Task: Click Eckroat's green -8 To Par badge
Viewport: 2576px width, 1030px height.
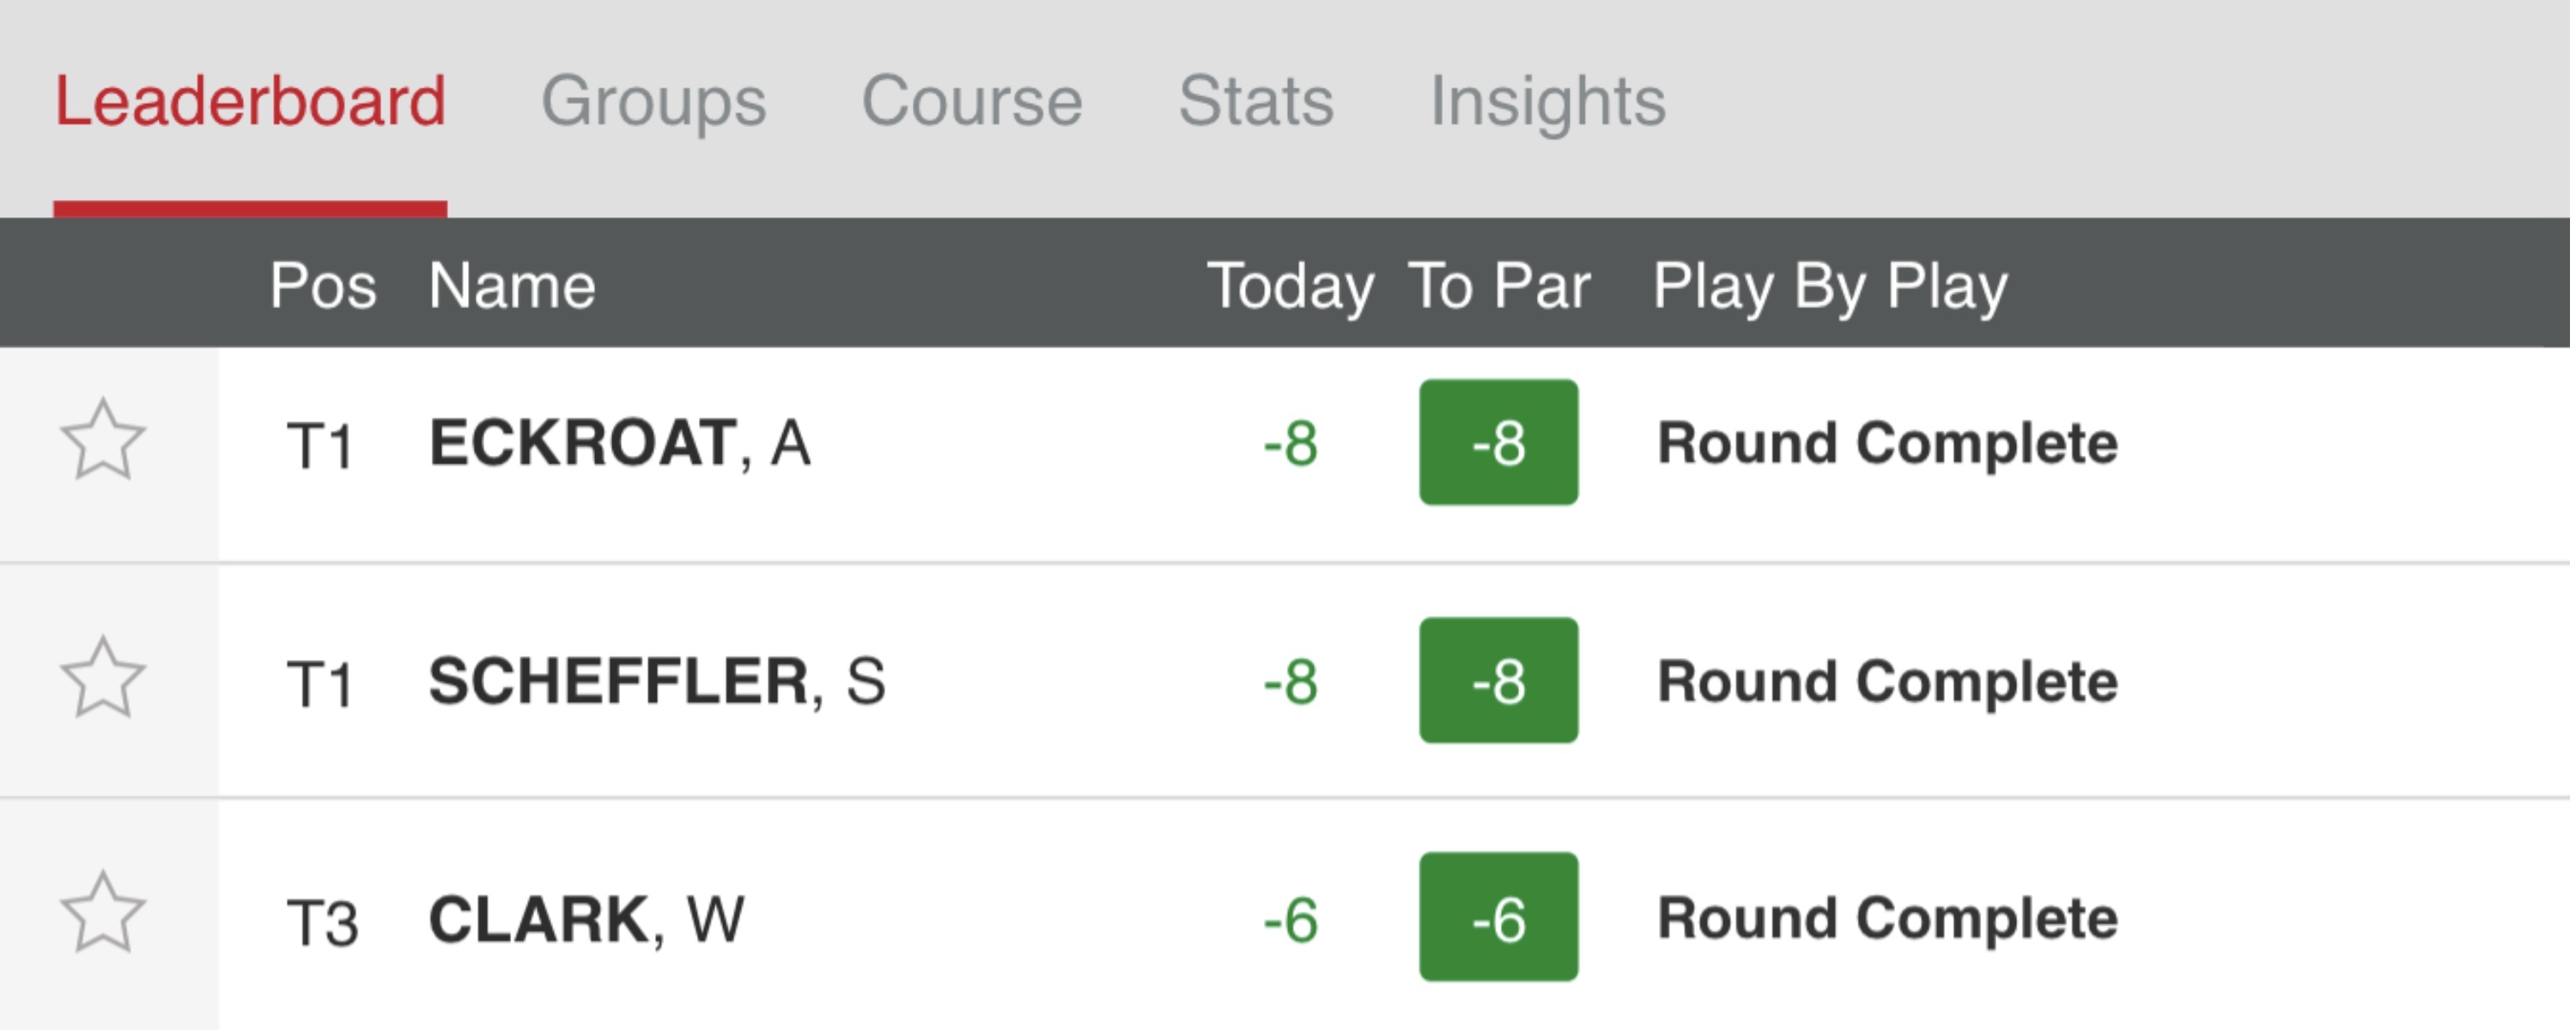Action: [x=1498, y=443]
